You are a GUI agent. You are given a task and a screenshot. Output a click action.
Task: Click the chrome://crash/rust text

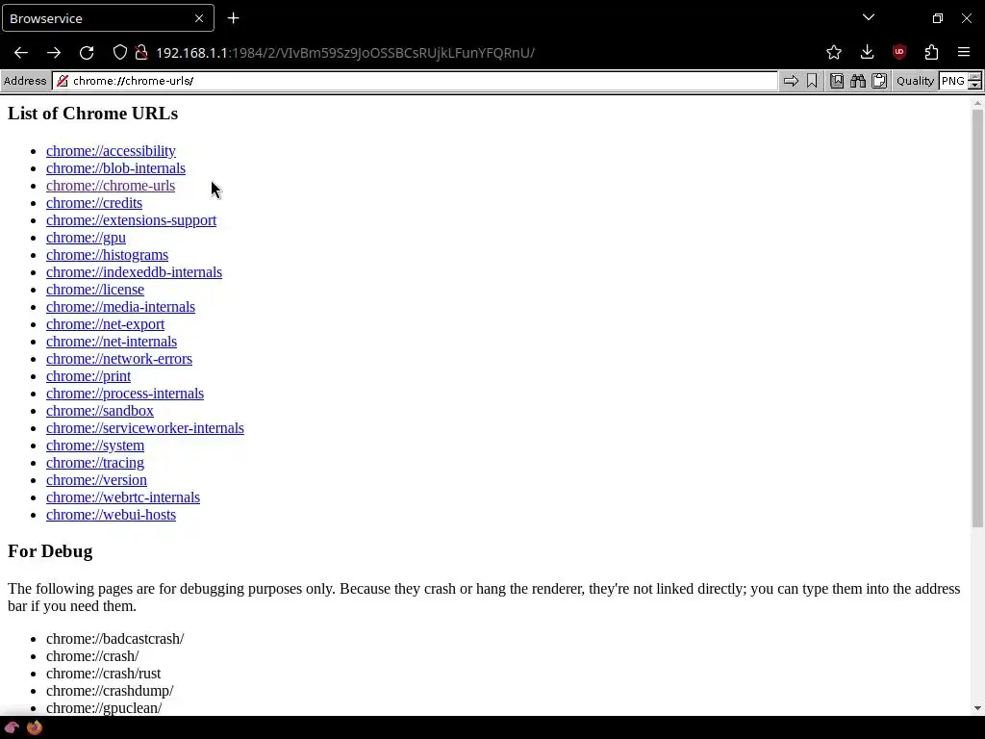(104, 673)
